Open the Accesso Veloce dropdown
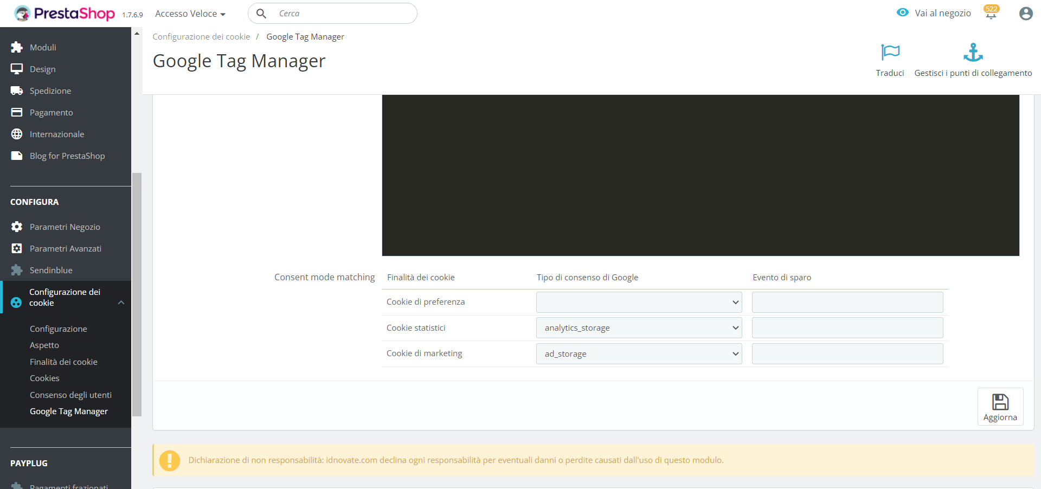Image resolution: width=1041 pixels, height=489 pixels. point(190,14)
